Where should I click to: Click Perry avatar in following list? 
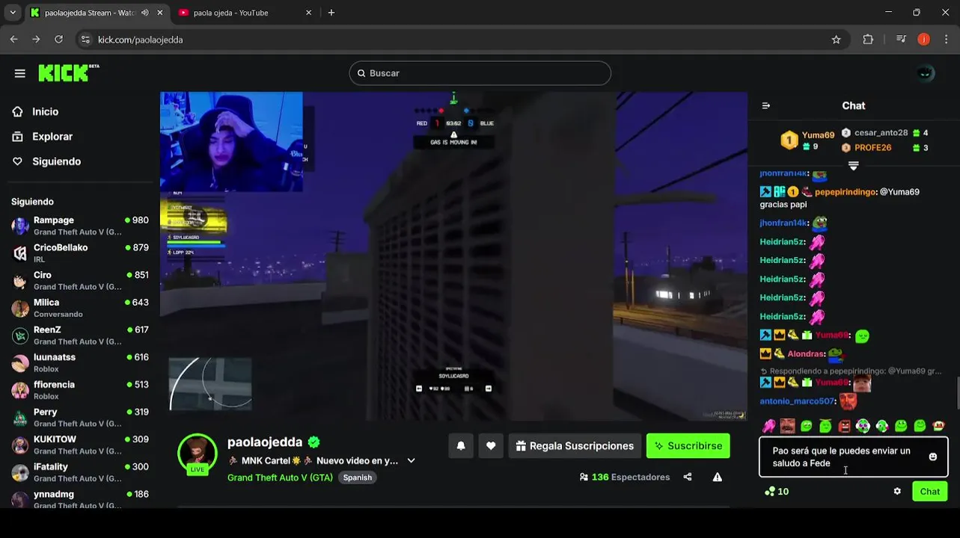click(20, 418)
